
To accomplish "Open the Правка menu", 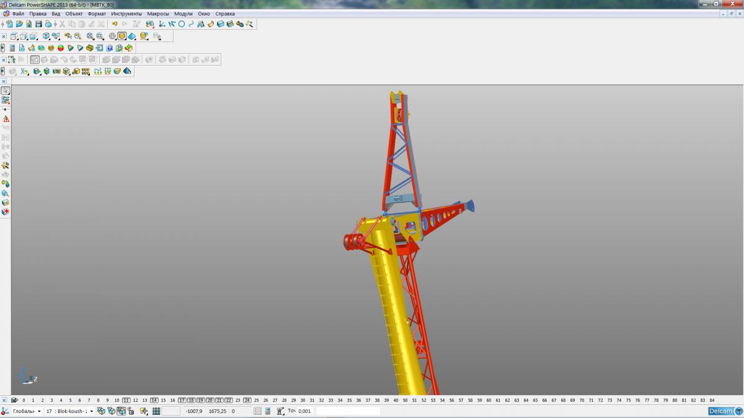I will 38,14.
